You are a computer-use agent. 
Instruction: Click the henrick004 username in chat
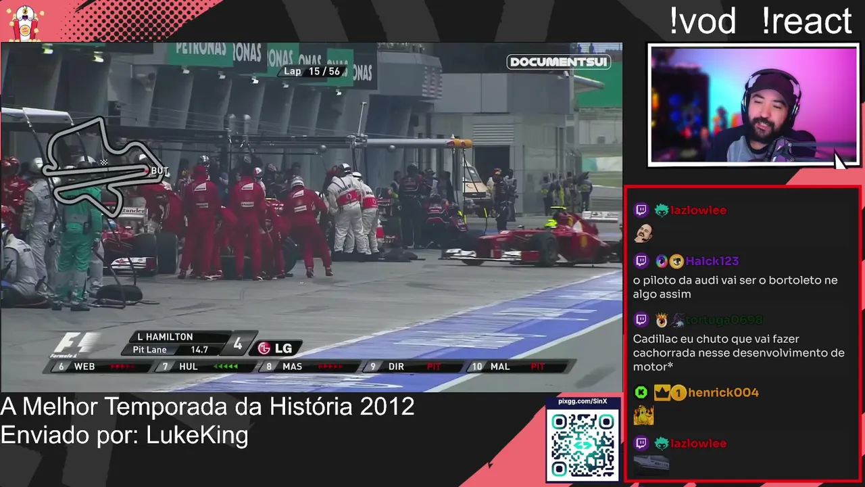(723, 392)
